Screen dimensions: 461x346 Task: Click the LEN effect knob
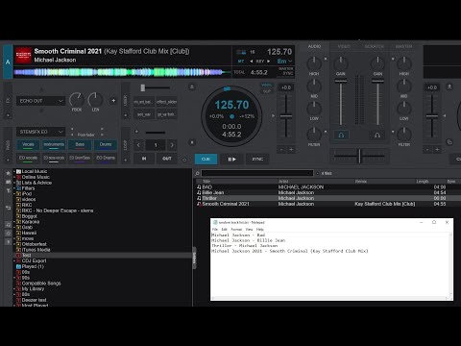click(95, 100)
